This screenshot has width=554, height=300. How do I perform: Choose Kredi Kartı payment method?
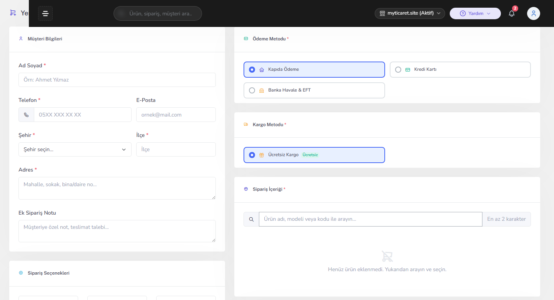pos(460,70)
